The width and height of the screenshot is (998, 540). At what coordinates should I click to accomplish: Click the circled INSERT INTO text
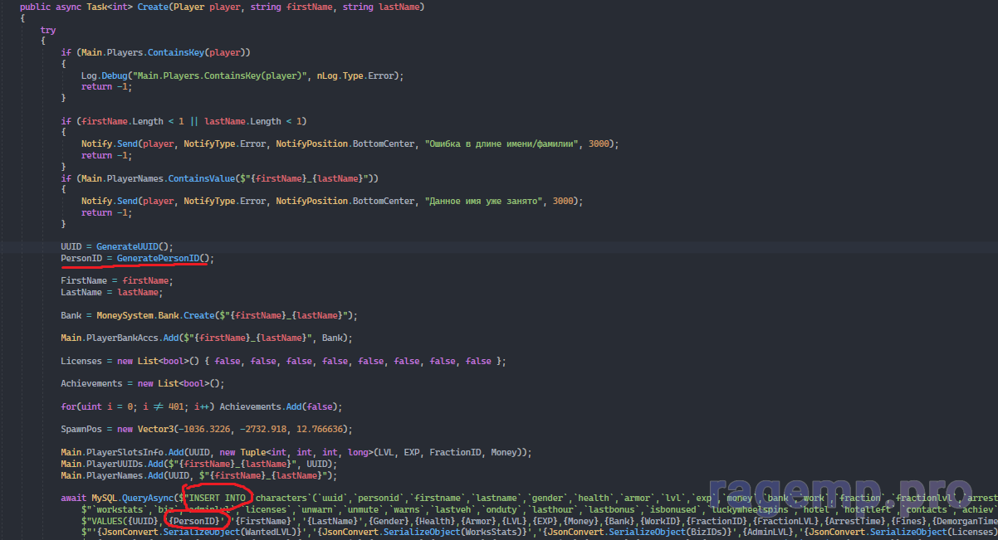(217, 498)
